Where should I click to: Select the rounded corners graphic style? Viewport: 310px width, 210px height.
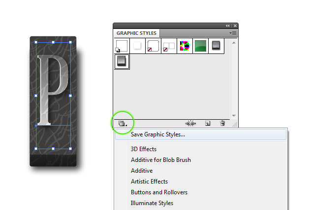click(153, 46)
